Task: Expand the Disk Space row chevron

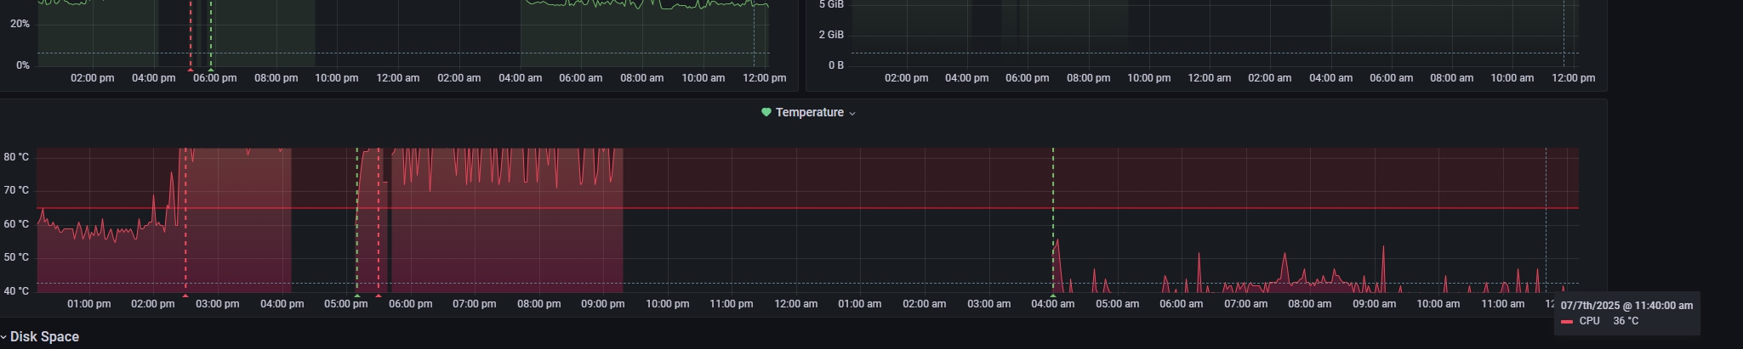Action: click(3, 337)
